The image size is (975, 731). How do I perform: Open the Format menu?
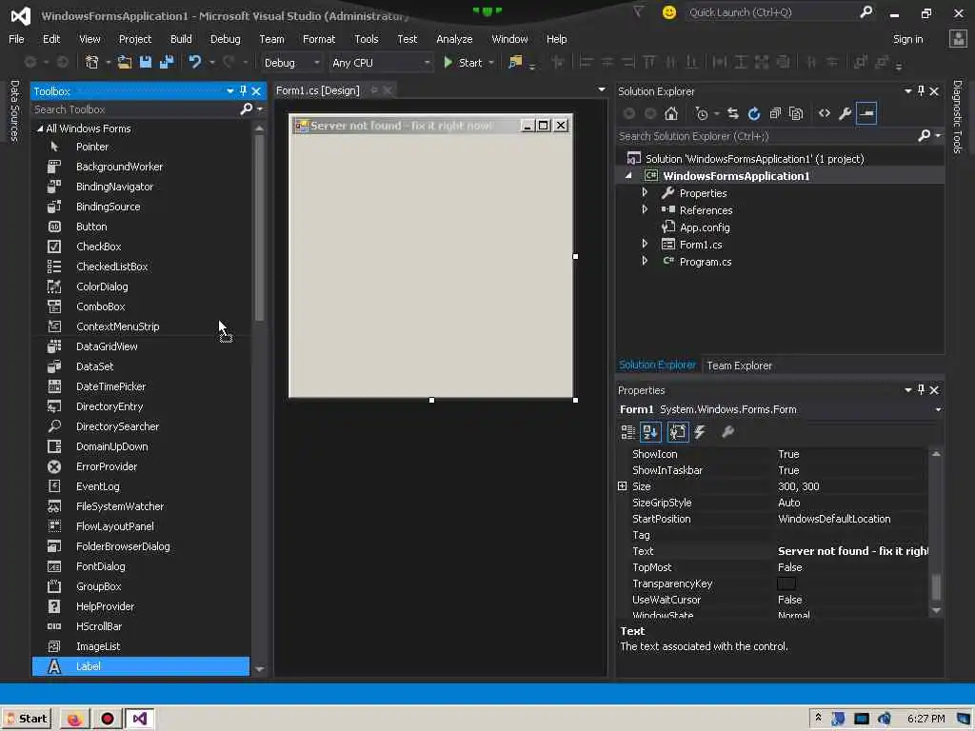point(319,39)
